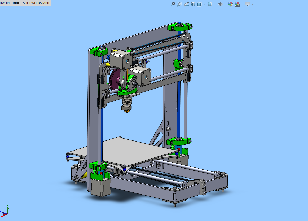Click the View Settings monitor icon
Image resolution: width=308 pixels, height=221 pixels.
247,4
